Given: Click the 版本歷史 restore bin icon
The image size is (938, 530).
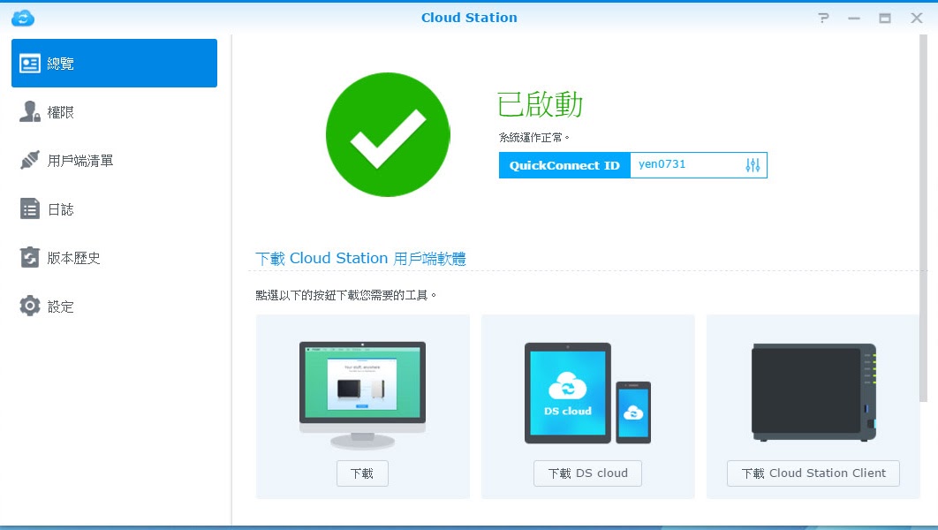Looking at the screenshot, I should (30, 257).
